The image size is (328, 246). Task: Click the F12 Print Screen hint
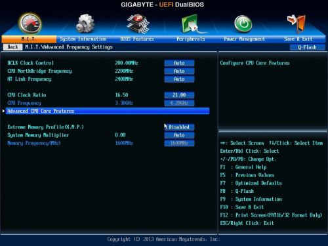point(271,215)
